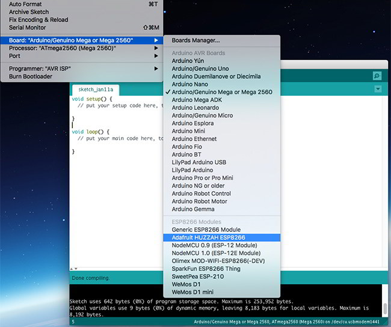Pick Arduino Gemma

222,209
